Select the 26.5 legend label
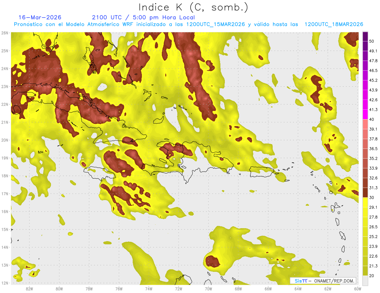The height and width of the screenshot is (293, 380). click(373, 227)
